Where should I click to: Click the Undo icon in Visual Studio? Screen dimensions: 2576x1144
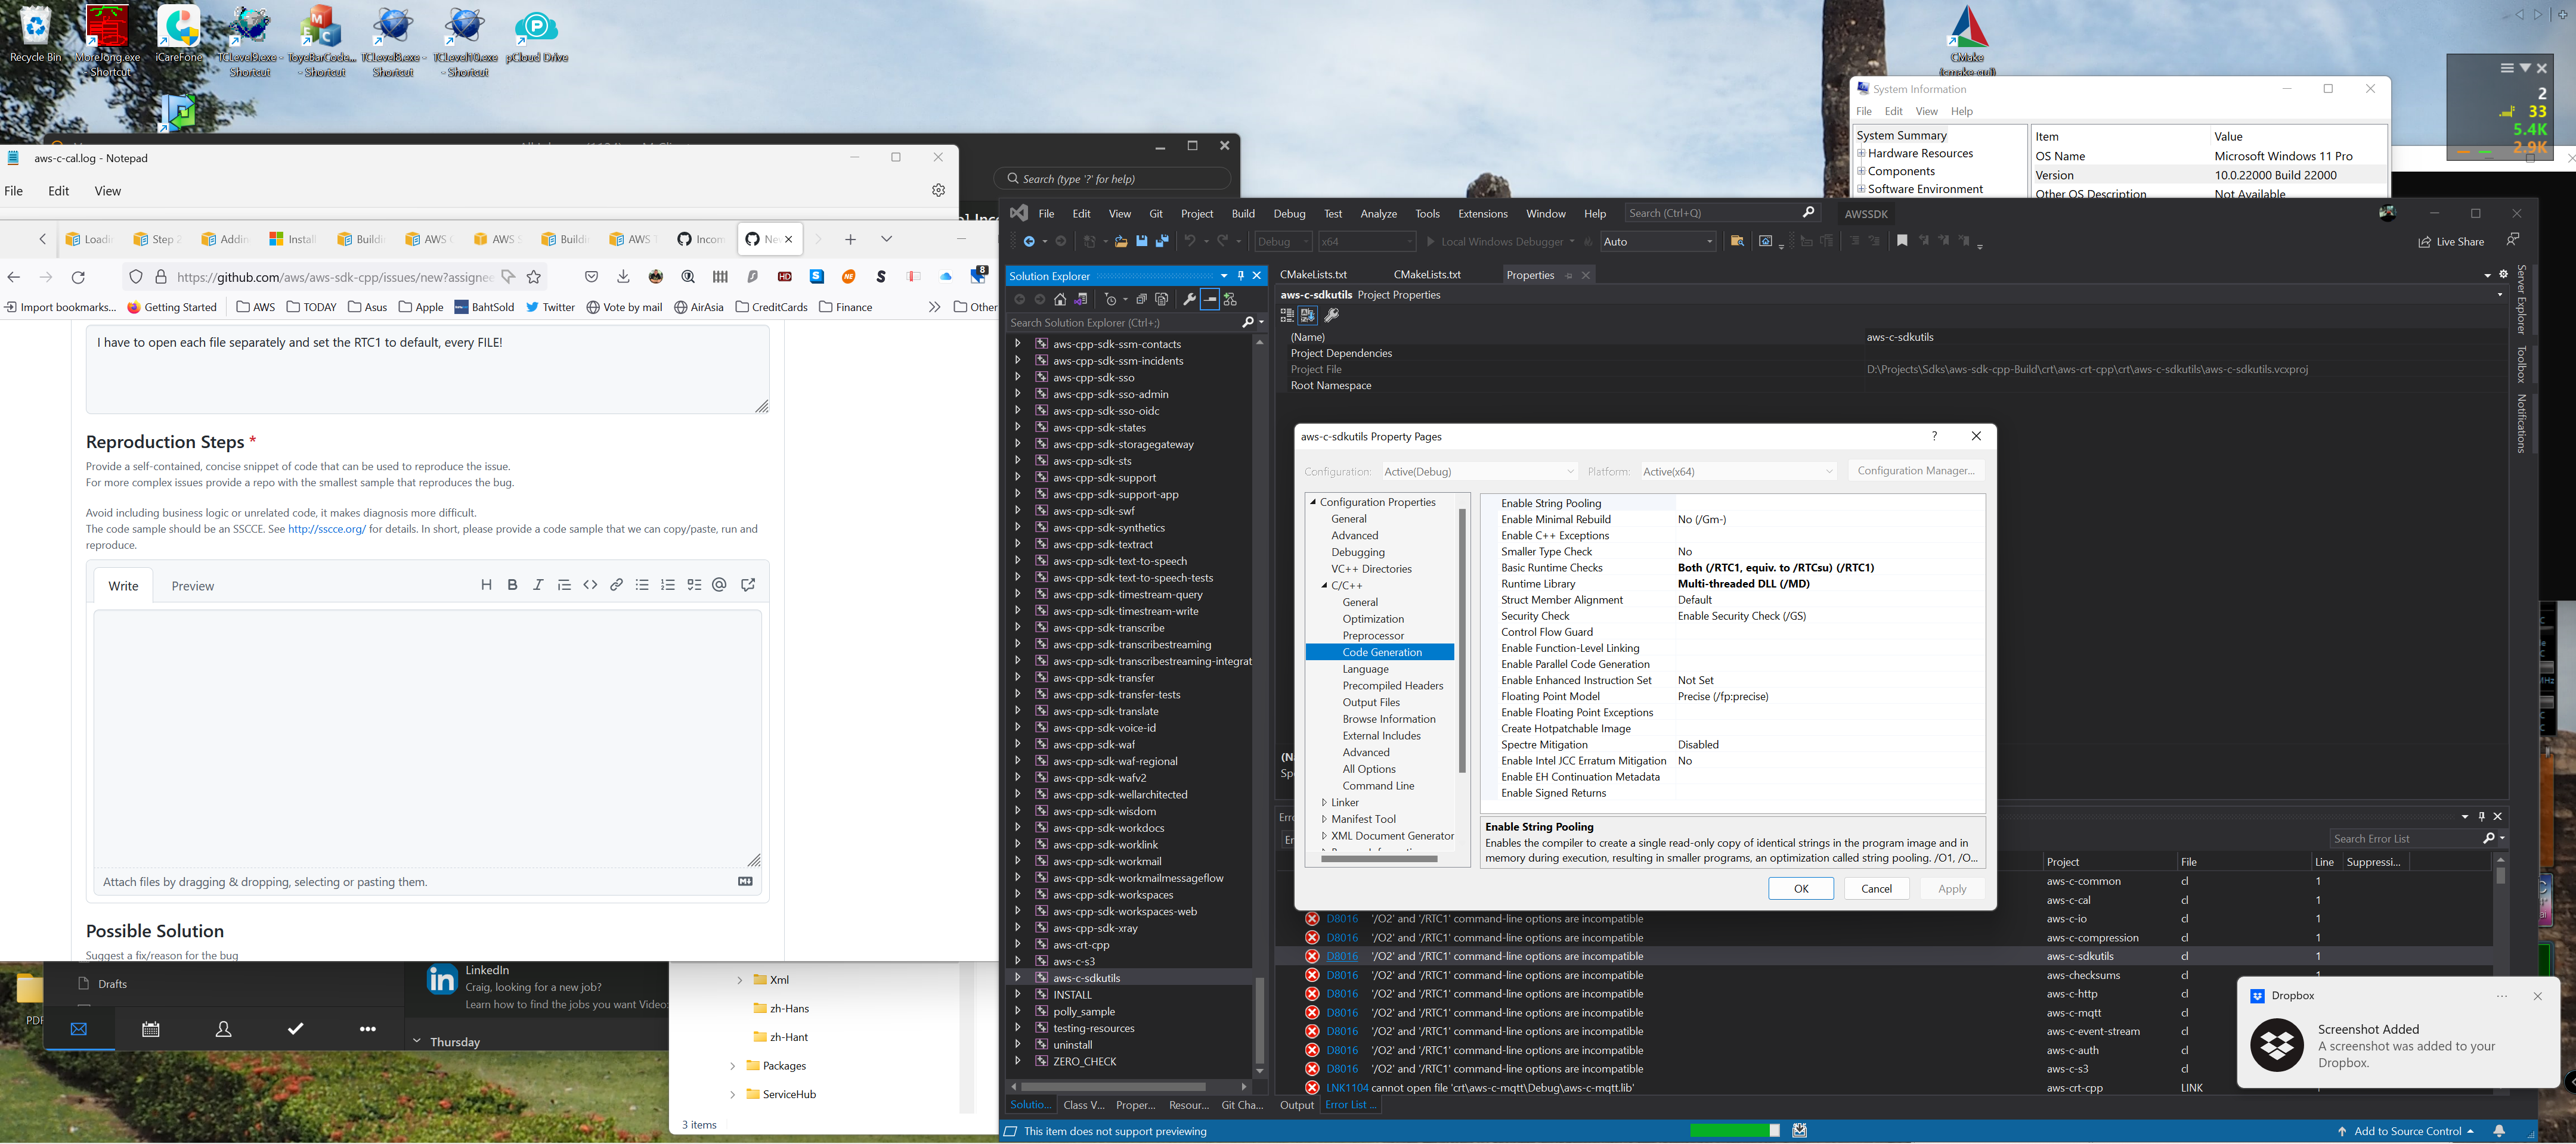point(1190,241)
